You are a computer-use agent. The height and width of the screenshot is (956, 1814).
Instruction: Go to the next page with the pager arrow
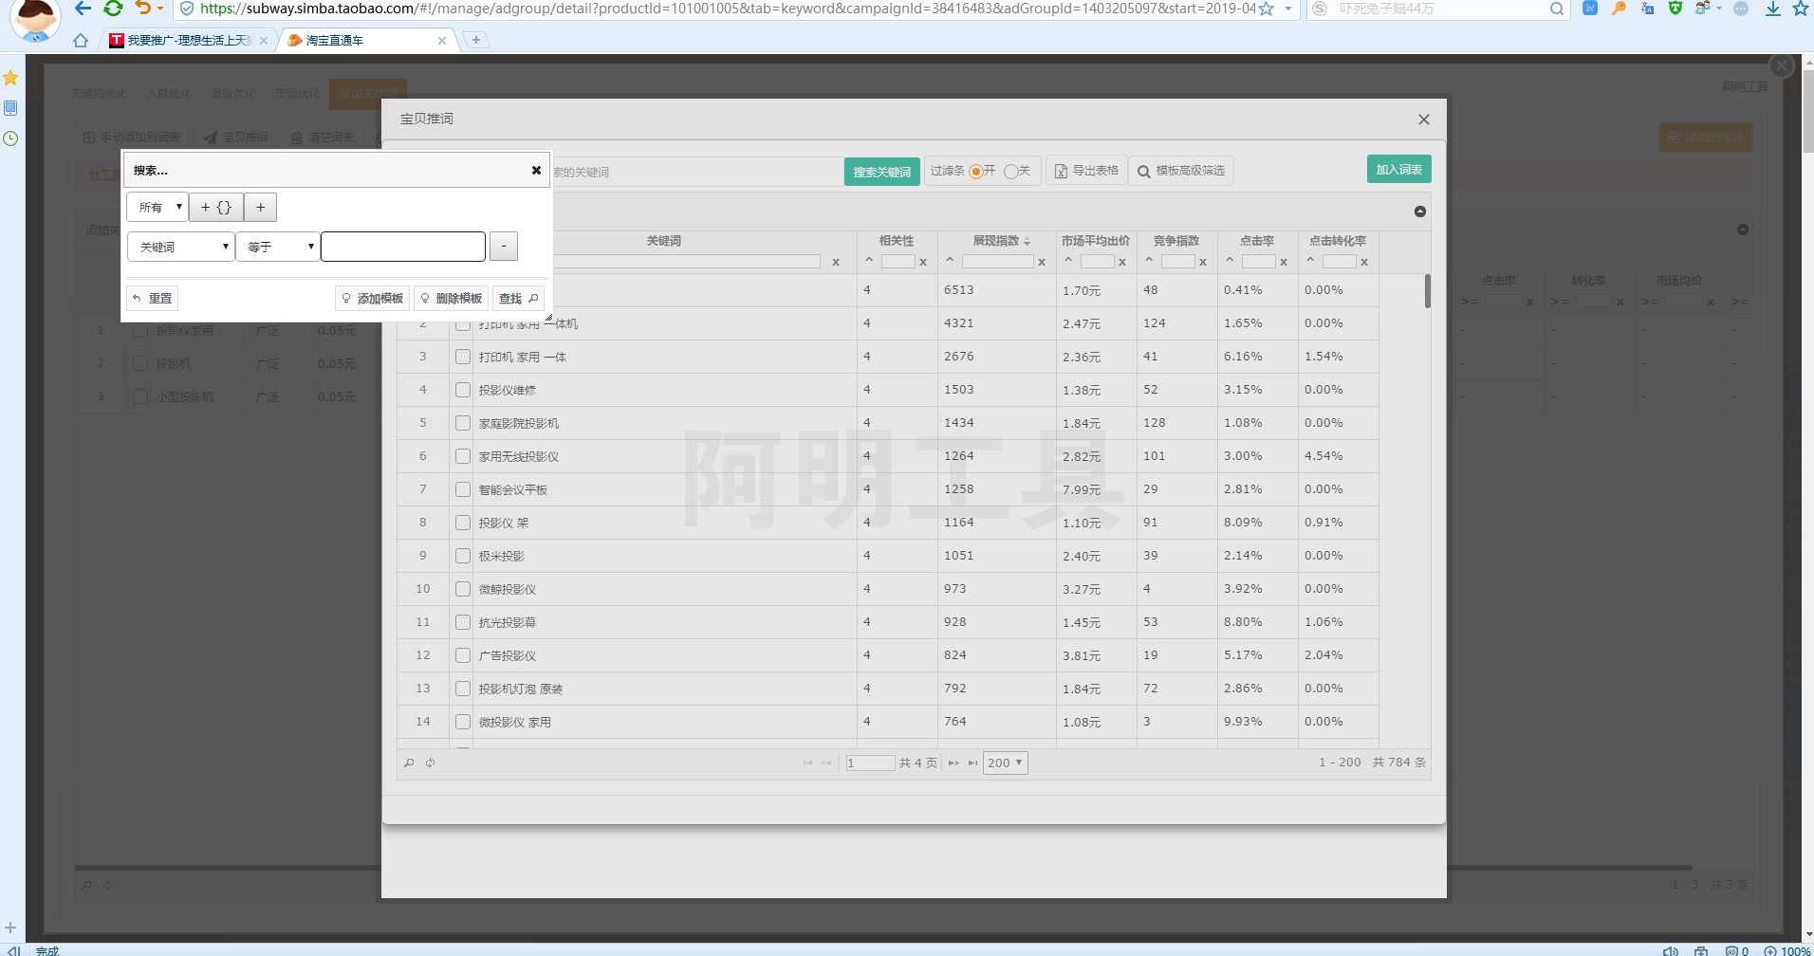coord(953,763)
